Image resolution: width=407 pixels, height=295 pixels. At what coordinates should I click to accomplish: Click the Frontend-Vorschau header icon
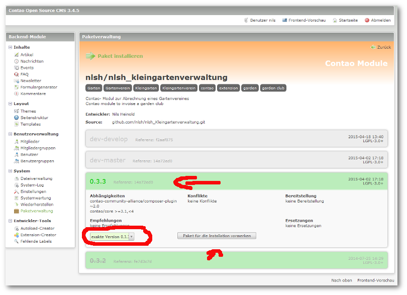click(284, 20)
